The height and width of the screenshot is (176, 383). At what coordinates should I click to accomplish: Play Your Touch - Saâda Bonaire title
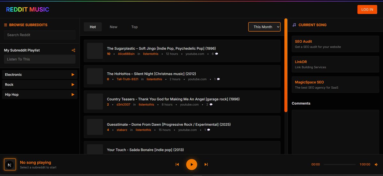tap(145, 150)
